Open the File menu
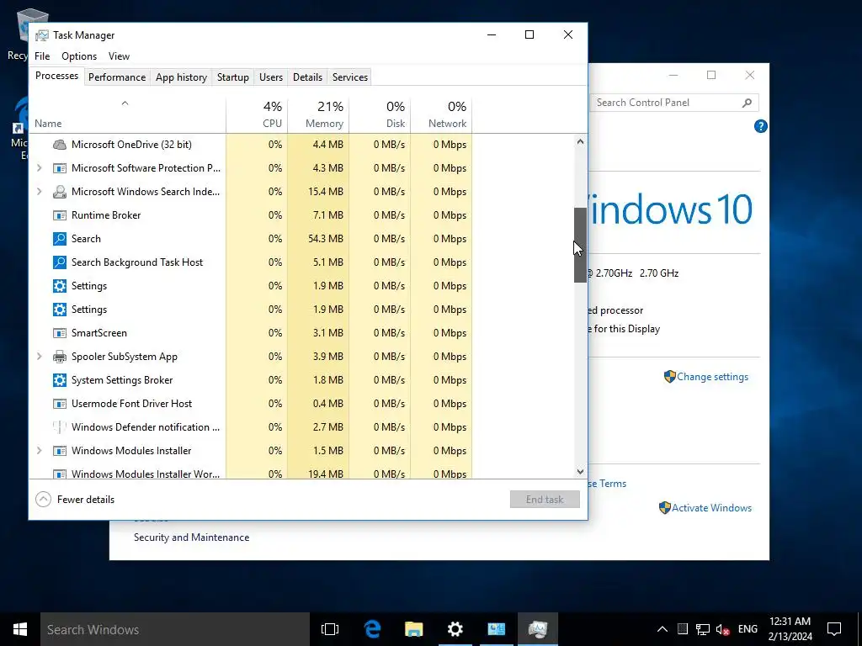Image resolution: width=862 pixels, height=646 pixels. [42, 56]
